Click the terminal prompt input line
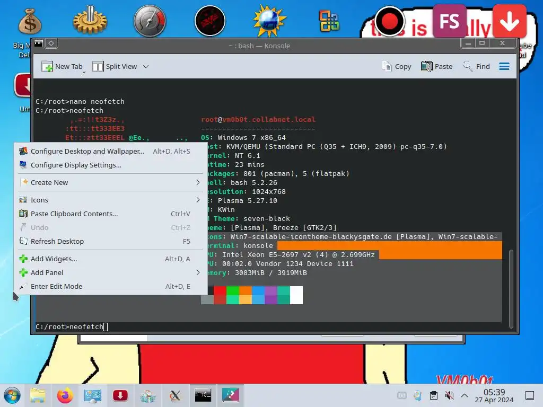The width and height of the screenshot is (543, 407). pyautogui.click(x=269, y=326)
